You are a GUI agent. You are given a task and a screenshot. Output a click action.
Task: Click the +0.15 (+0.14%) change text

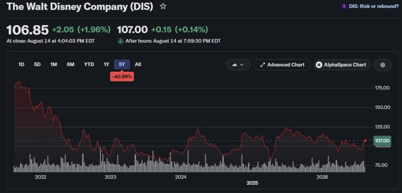(x=180, y=30)
